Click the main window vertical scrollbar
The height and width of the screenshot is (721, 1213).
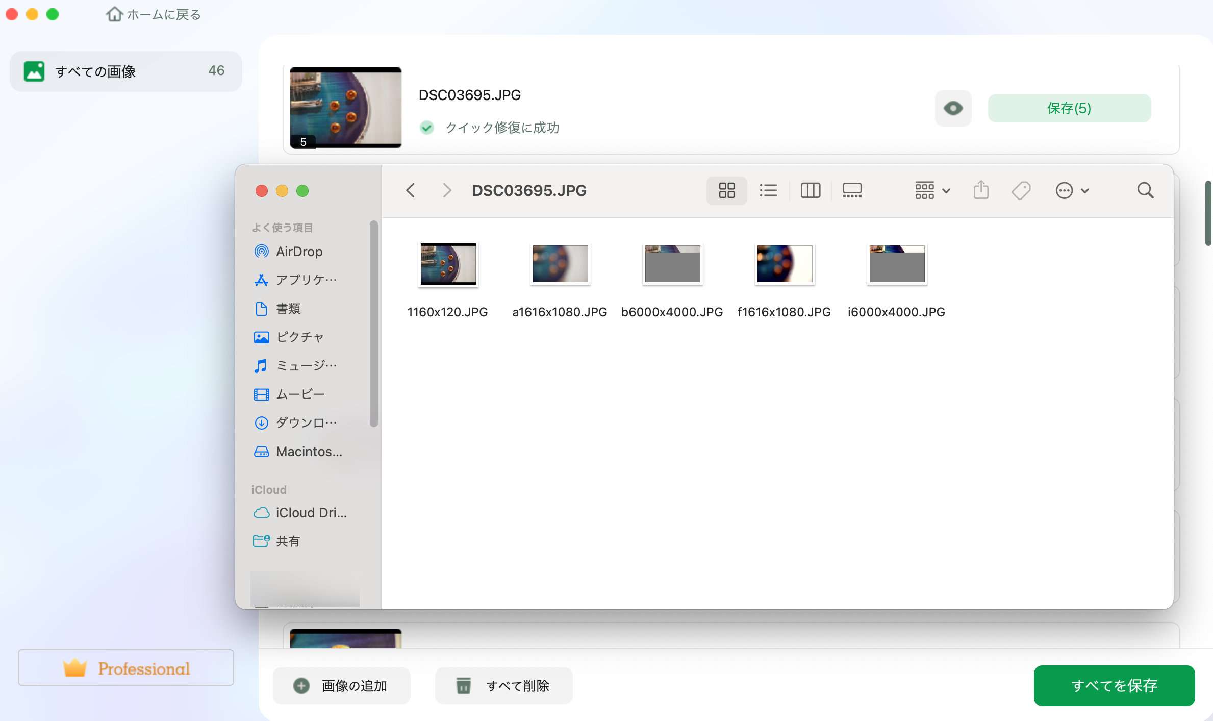pyautogui.click(x=1208, y=213)
